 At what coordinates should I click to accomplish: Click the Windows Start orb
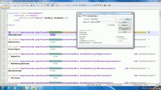pyautogui.click(x=3, y=88)
